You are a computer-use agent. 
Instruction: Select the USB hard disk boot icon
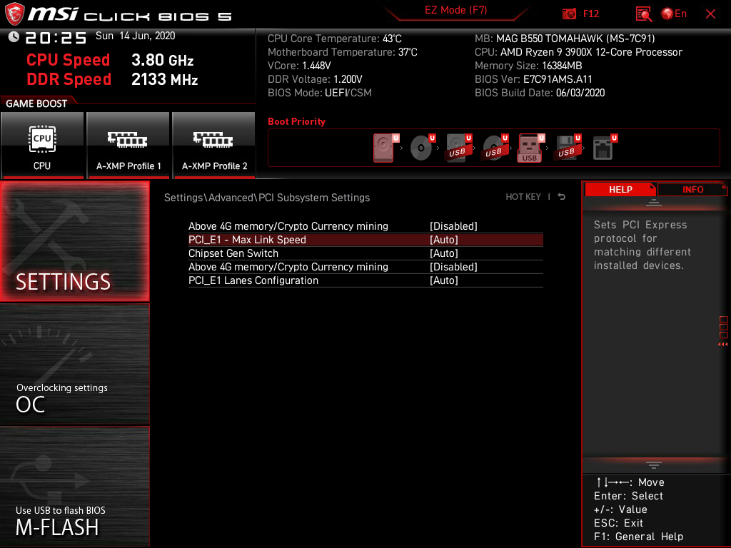[458, 148]
